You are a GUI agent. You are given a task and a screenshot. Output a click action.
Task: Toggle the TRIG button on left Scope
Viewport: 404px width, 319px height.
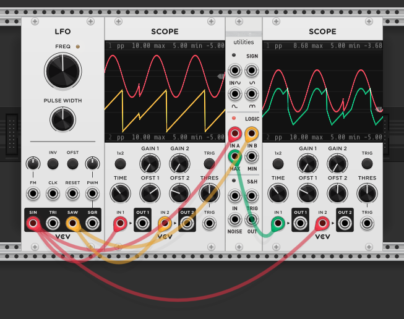coord(209,164)
